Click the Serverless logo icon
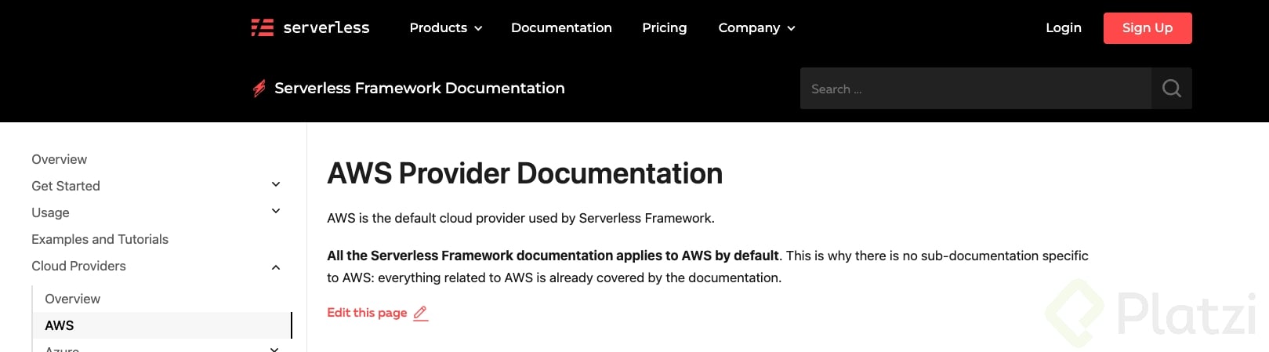 point(262,28)
